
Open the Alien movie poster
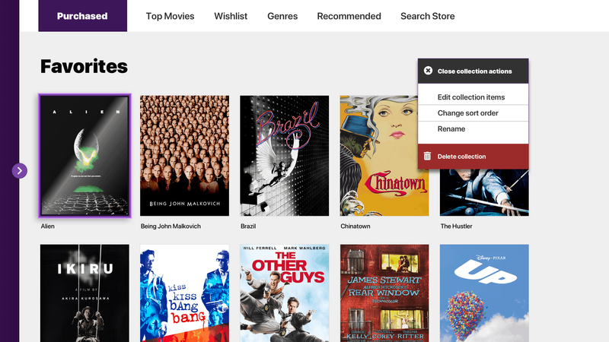84,156
